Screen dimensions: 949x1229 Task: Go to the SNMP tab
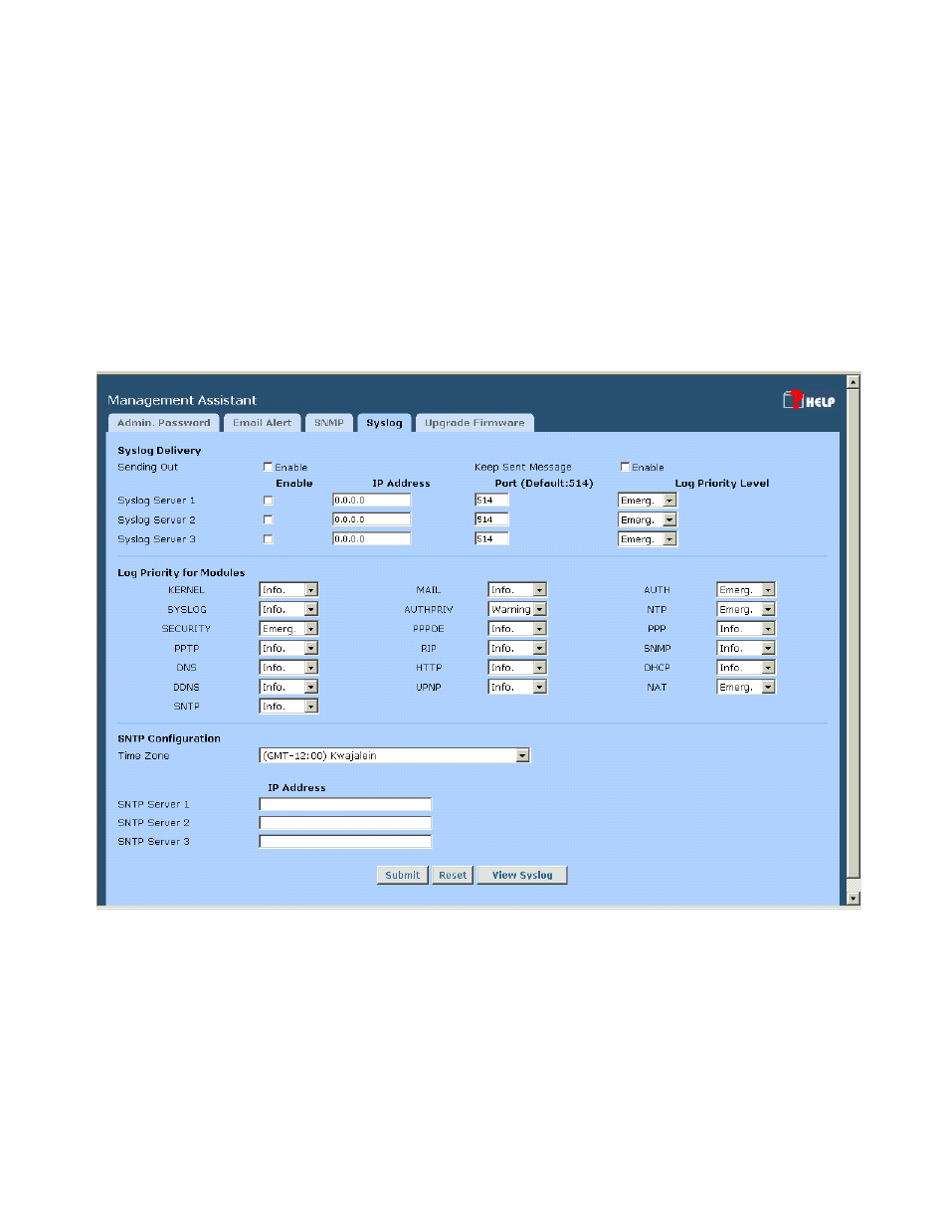pos(328,423)
